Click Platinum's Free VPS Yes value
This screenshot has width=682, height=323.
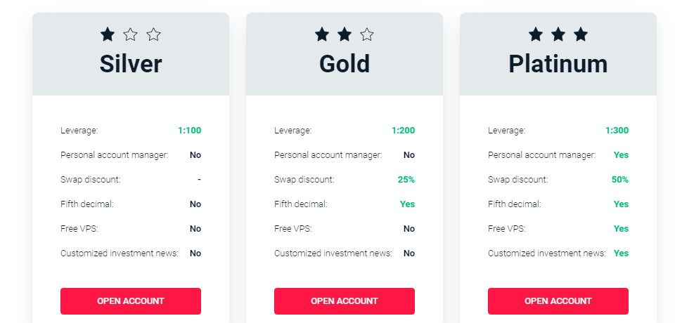(621, 228)
